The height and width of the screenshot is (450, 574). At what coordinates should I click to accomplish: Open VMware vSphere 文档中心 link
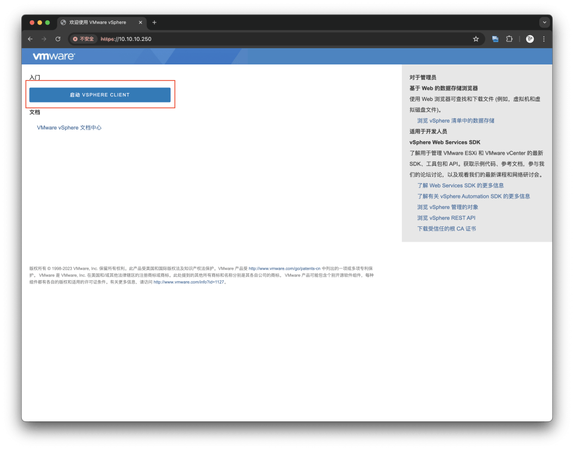pyautogui.click(x=69, y=128)
